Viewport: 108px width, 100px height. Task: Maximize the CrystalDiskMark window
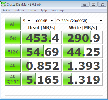(93, 5)
